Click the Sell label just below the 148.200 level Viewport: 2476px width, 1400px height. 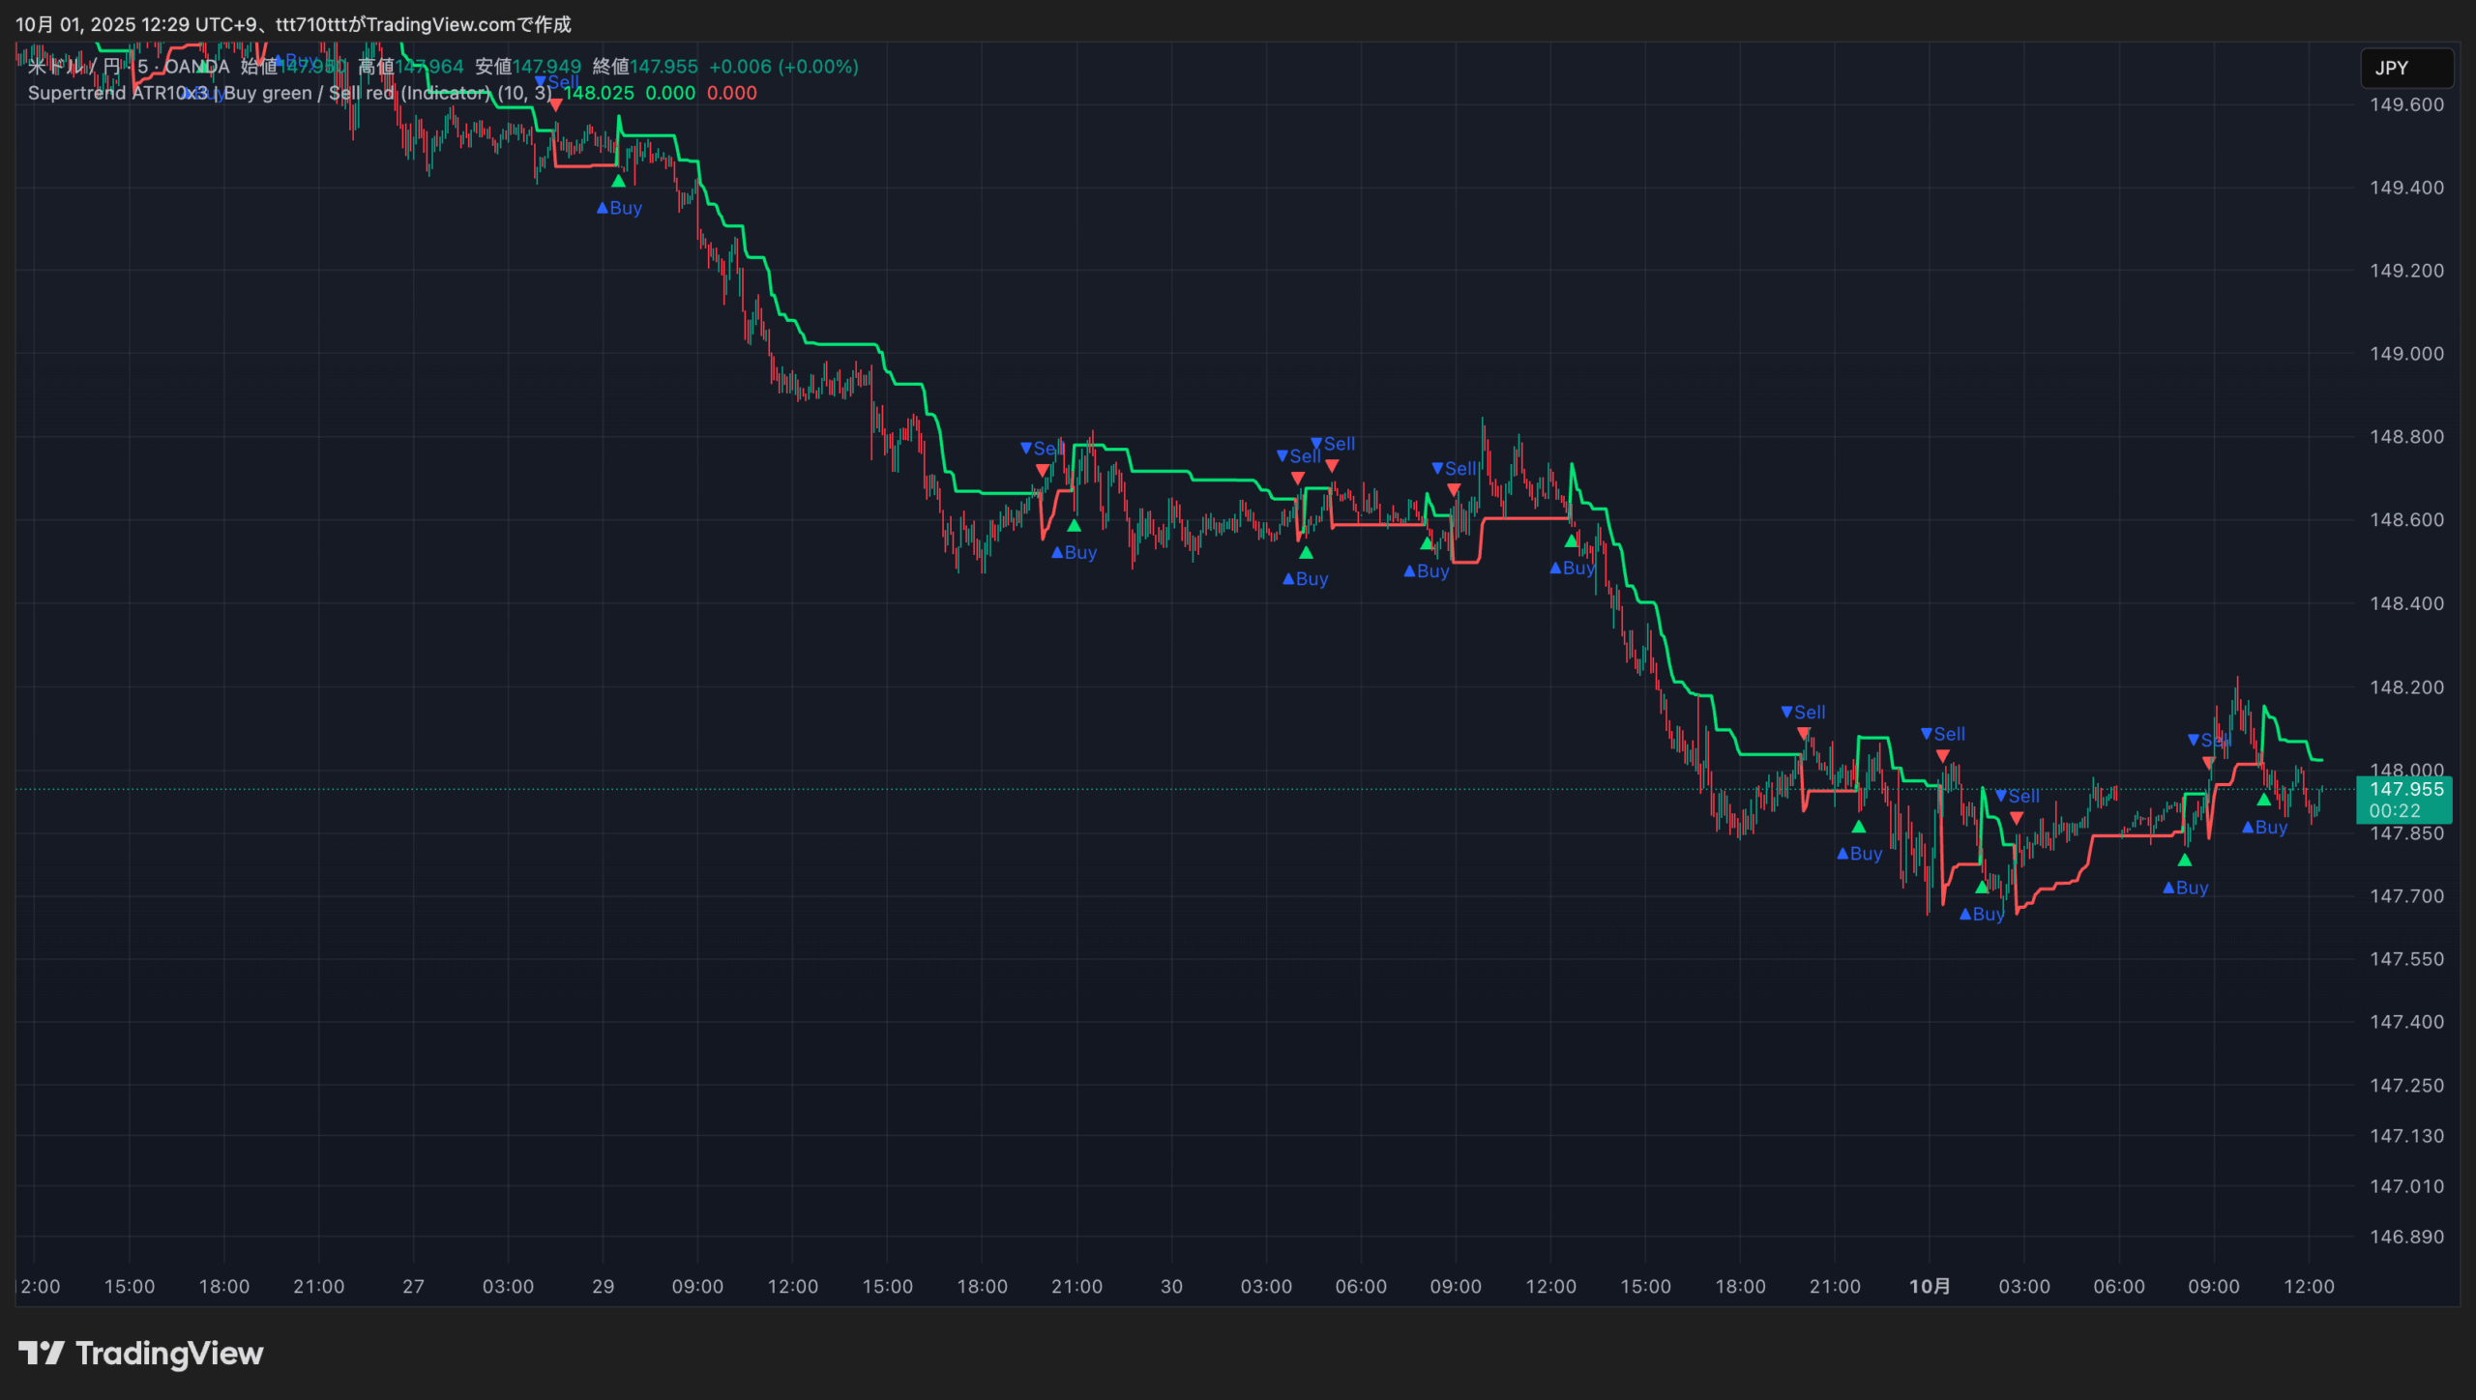point(1803,713)
